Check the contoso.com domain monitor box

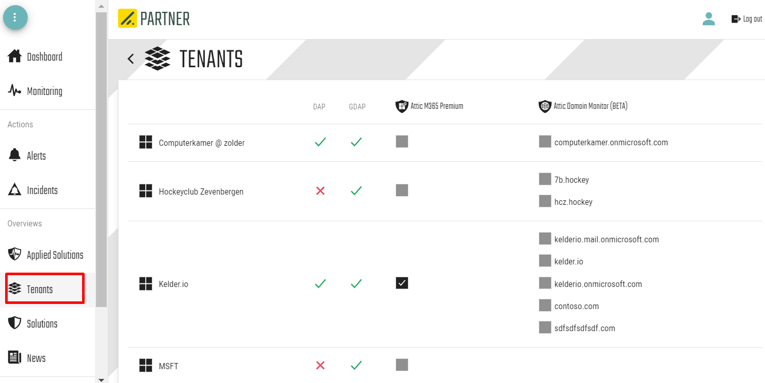(x=545, y=305)
